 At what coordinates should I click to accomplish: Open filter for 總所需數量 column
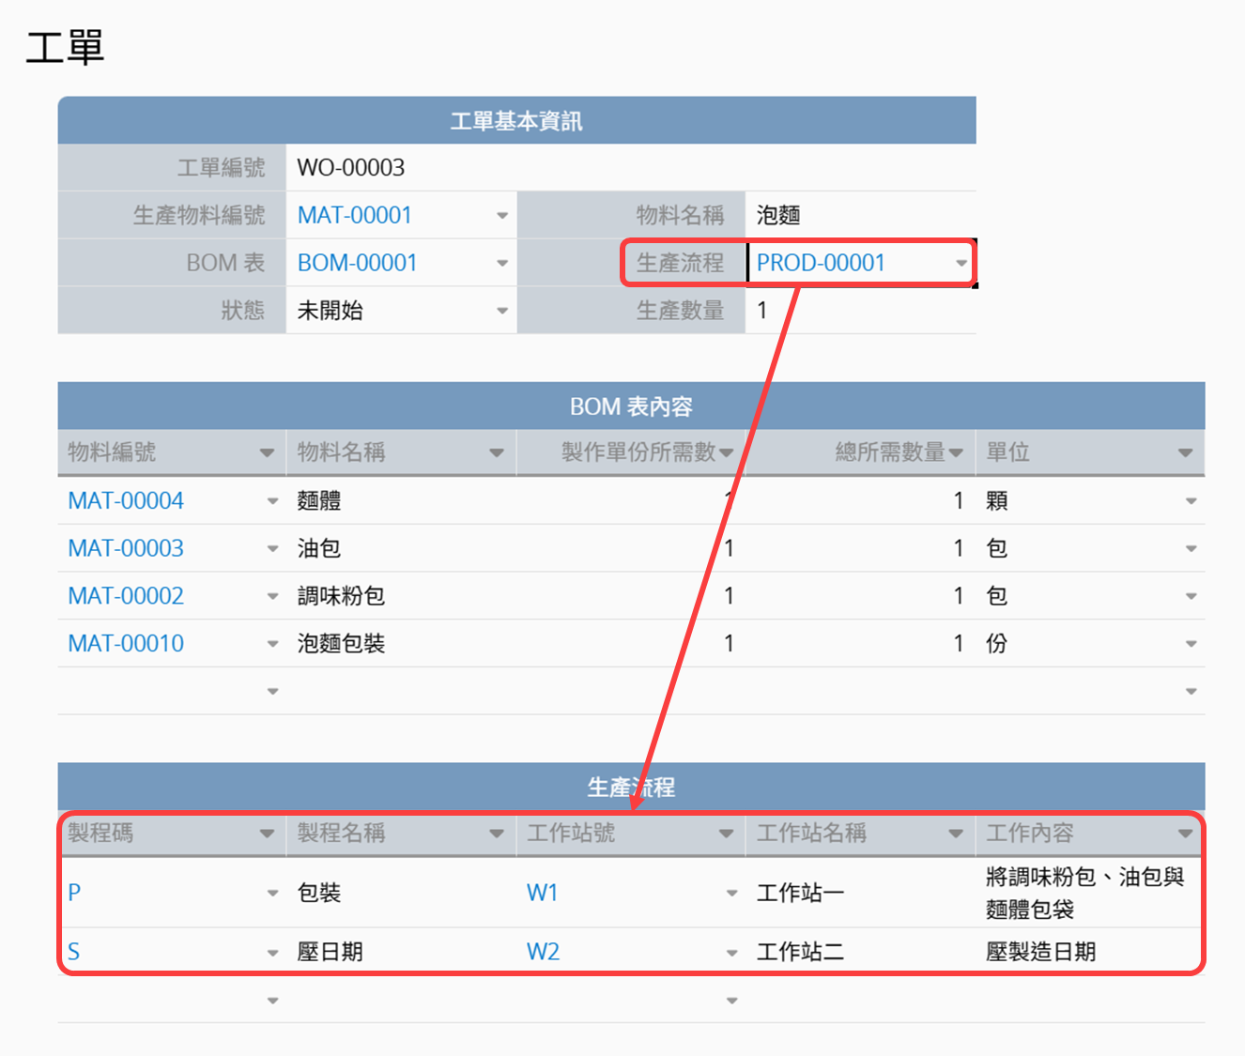956,453
